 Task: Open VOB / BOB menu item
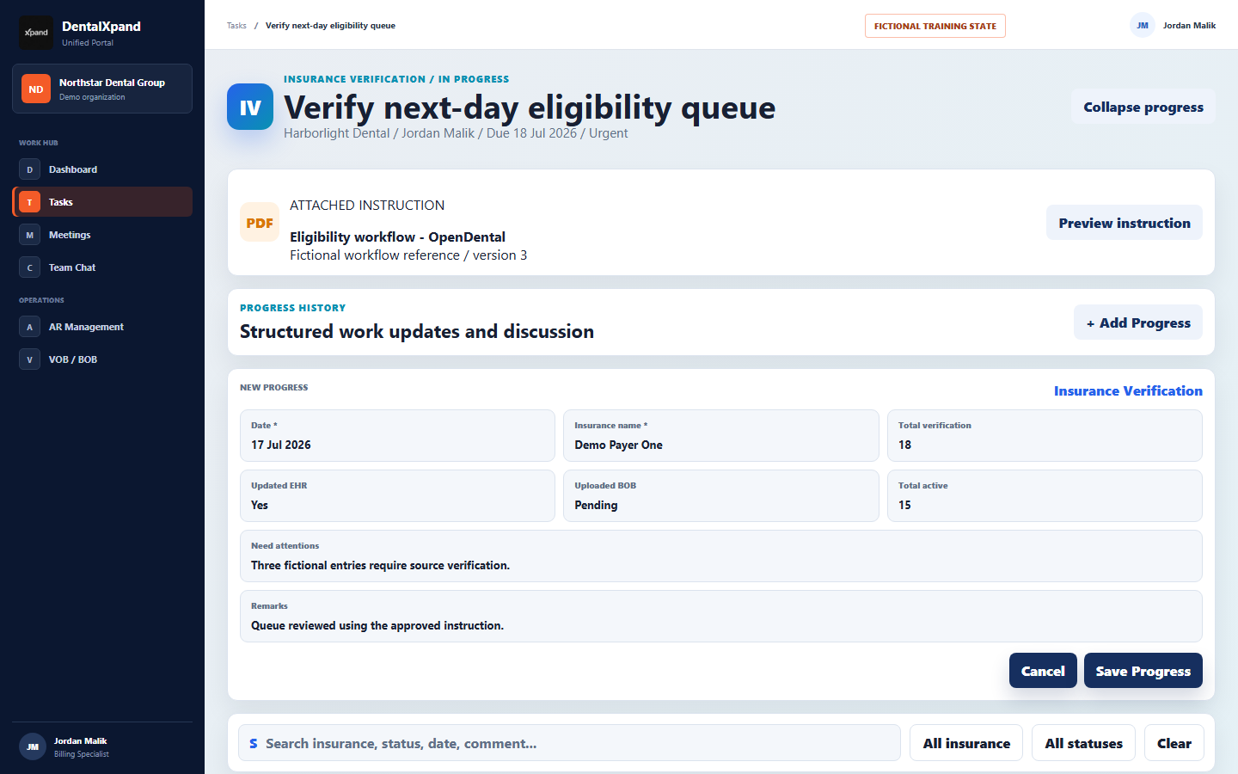click(x=102, y=359)
